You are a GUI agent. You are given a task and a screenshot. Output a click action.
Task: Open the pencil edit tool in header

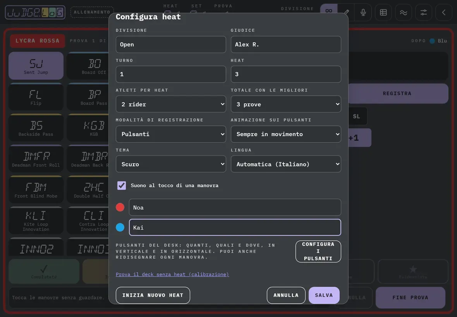click(346, 12)
